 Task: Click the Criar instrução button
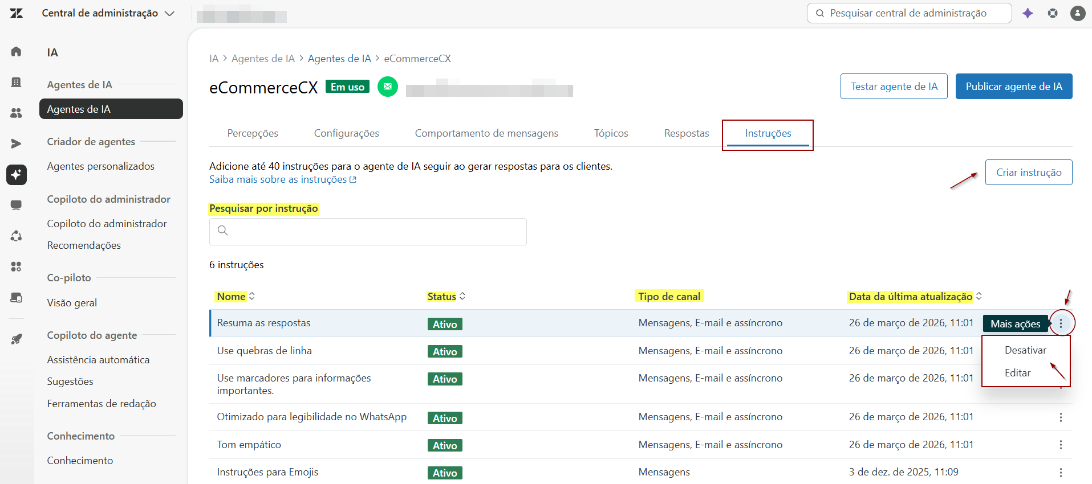(x=1029, y=173)
